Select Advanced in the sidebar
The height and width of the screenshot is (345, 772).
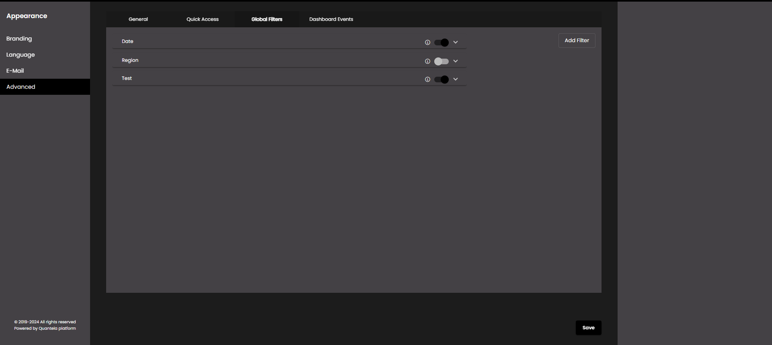click(x=45, y=87)
